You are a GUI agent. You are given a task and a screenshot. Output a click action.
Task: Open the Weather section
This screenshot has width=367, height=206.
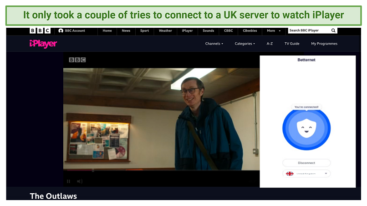[x=165, y=30]
